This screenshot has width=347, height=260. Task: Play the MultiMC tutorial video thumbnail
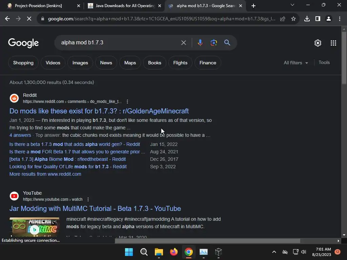[35, 228]
